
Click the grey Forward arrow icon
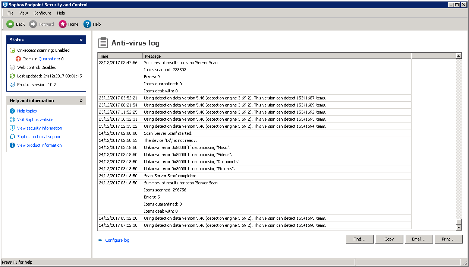coord(33,24)
